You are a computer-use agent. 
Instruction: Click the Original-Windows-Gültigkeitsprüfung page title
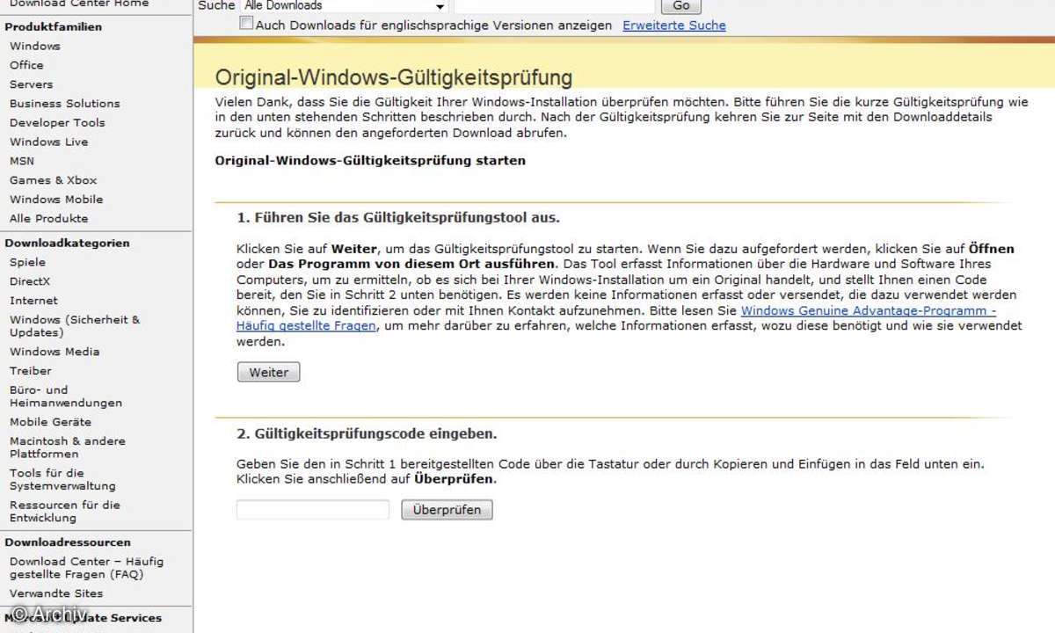click(x=394, y=78)
